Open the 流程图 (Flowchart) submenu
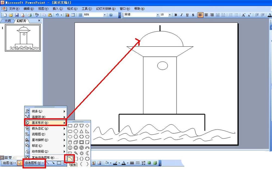This screenshot has width=272, height=170. pos(46,134)
